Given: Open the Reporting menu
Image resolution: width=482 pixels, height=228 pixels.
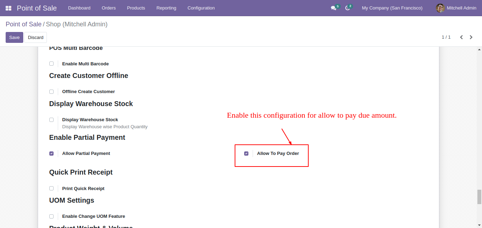Looking at the screenshot, I should pyautogui.click(x=166, y=8).
